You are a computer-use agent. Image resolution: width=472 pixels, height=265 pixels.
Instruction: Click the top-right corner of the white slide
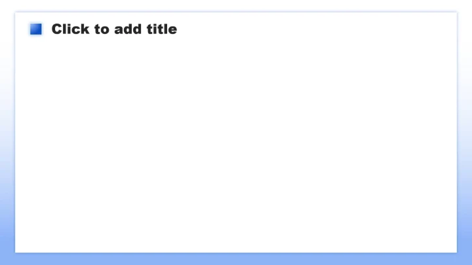tap(454, 14)
